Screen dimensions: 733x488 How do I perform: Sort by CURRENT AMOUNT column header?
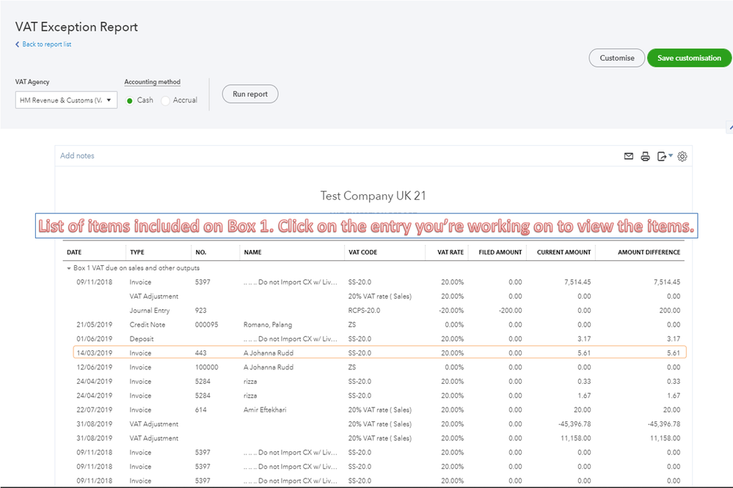(564, 252)
